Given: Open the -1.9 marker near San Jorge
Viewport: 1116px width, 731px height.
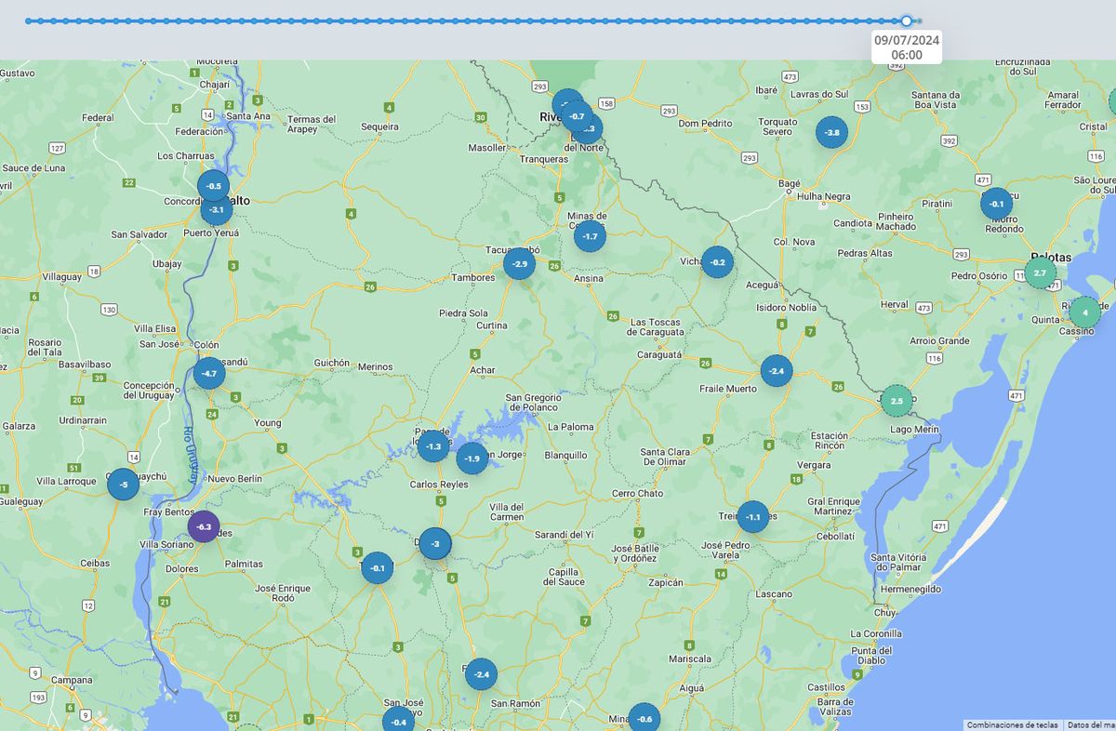Looking at the screenshot, I should coord(472,459).
